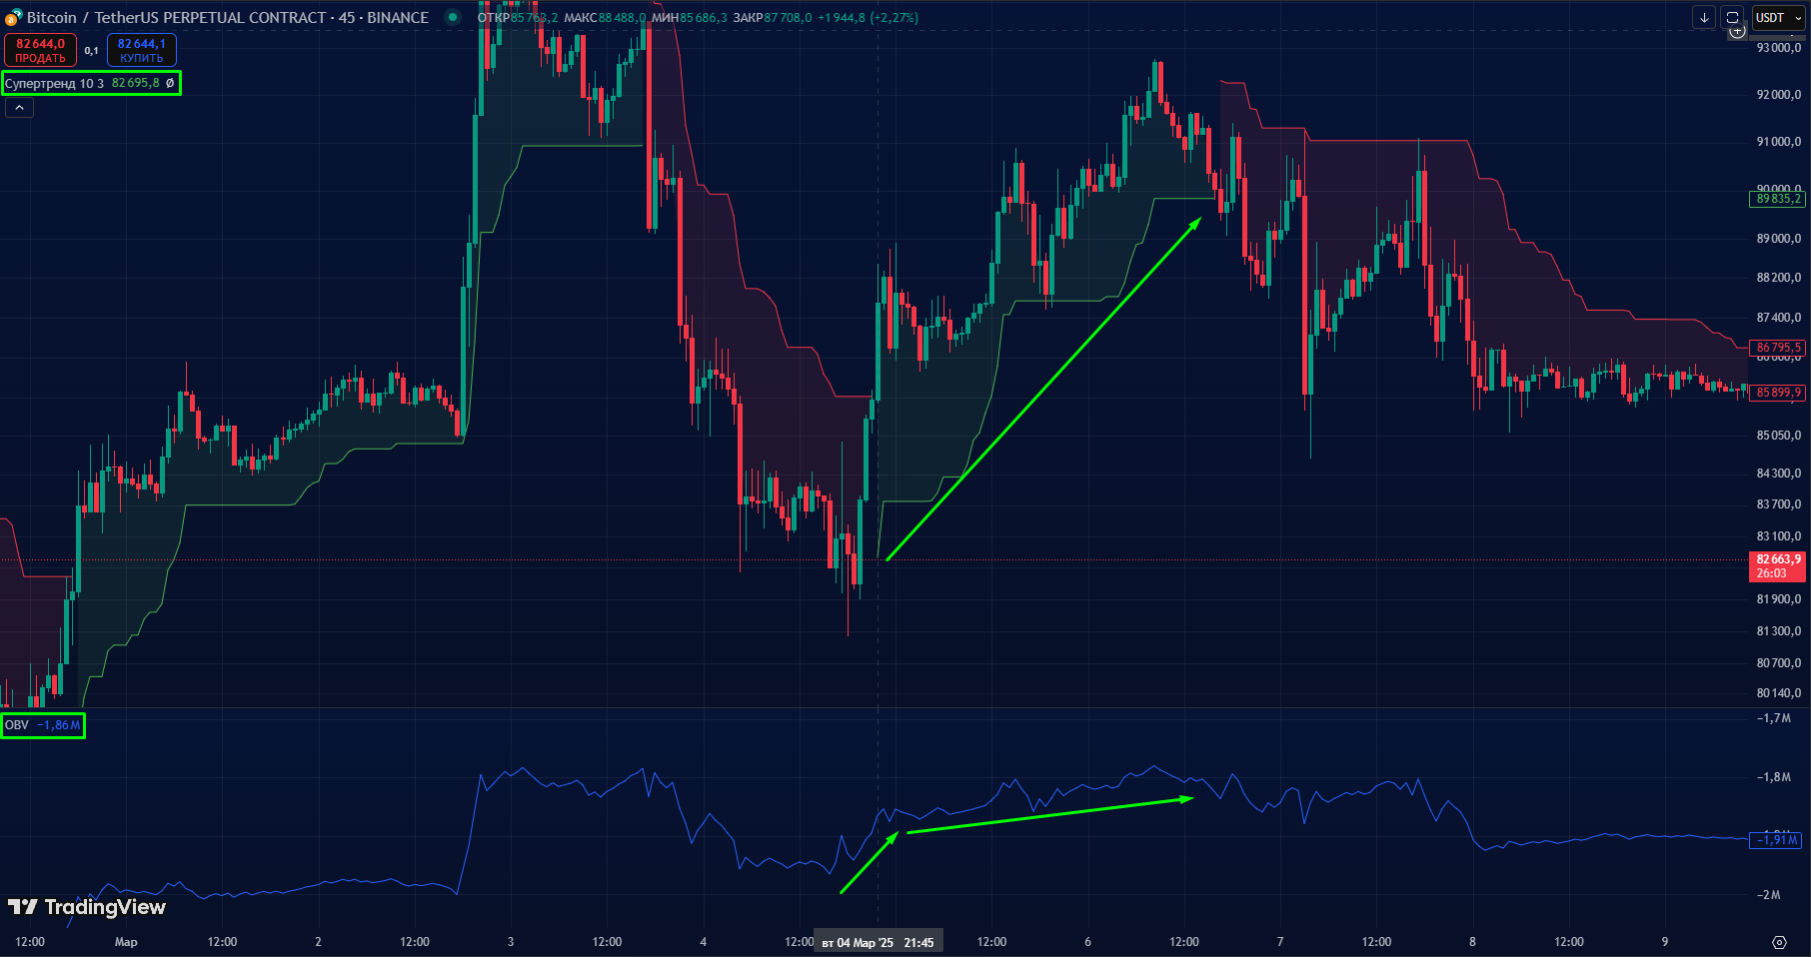This screenshot has width=1811, height=957.
Task: Click the green market status dot
Action: [453, 17]
